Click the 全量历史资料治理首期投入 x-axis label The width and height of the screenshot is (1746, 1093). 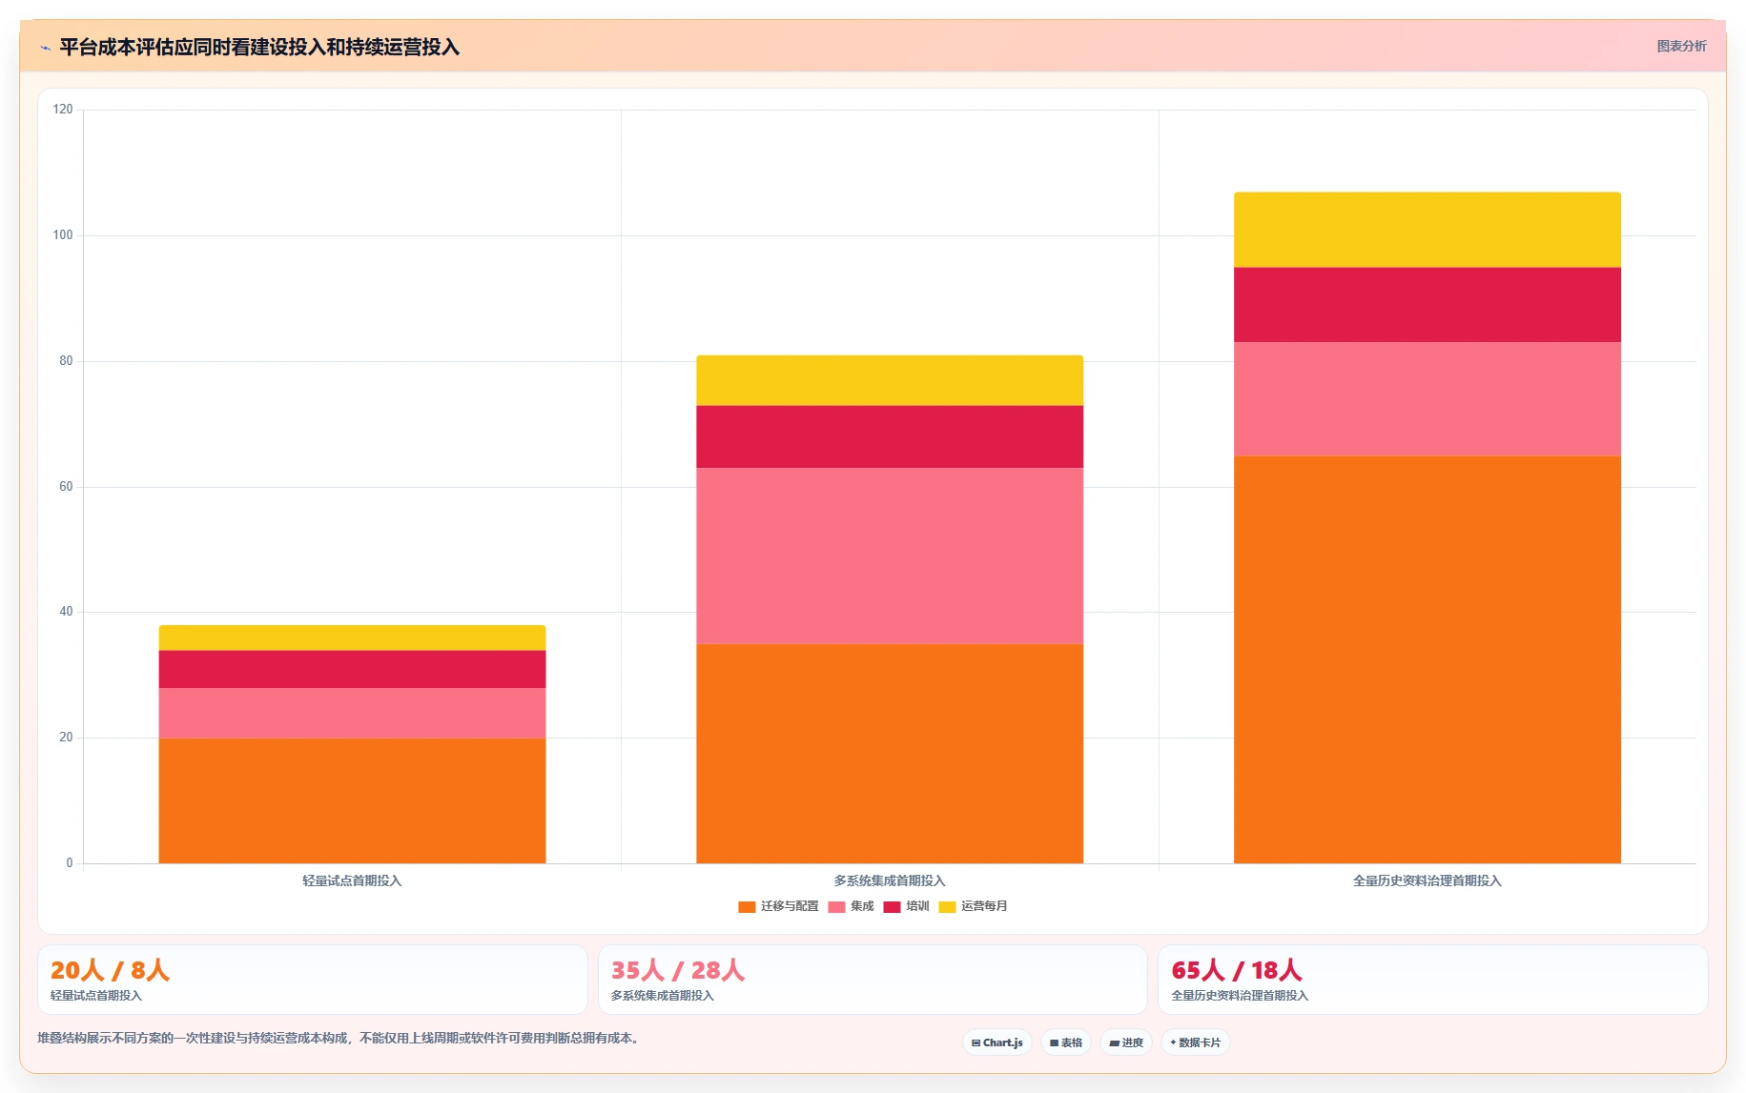[x=1428, y=881]
